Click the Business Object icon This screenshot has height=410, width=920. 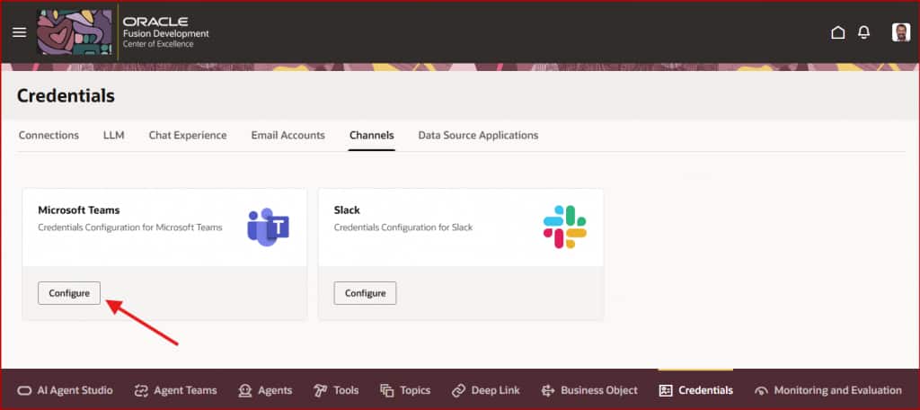548,390
